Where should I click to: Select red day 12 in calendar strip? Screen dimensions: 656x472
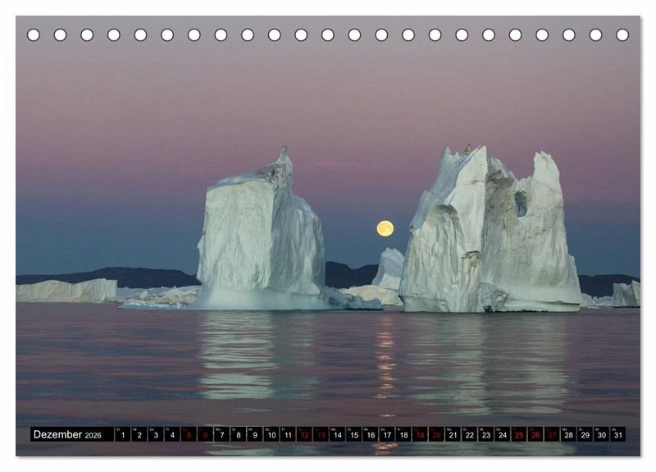click(304, 434)
